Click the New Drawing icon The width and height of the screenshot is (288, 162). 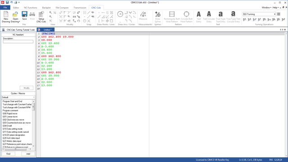pos(6,14)
